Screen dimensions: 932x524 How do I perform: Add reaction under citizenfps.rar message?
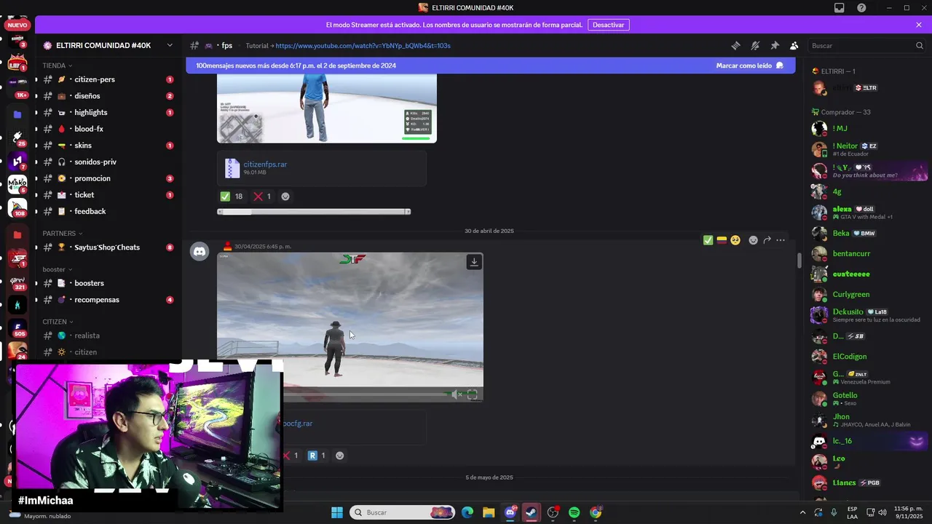pyautogui.click(x=285, y=196)
